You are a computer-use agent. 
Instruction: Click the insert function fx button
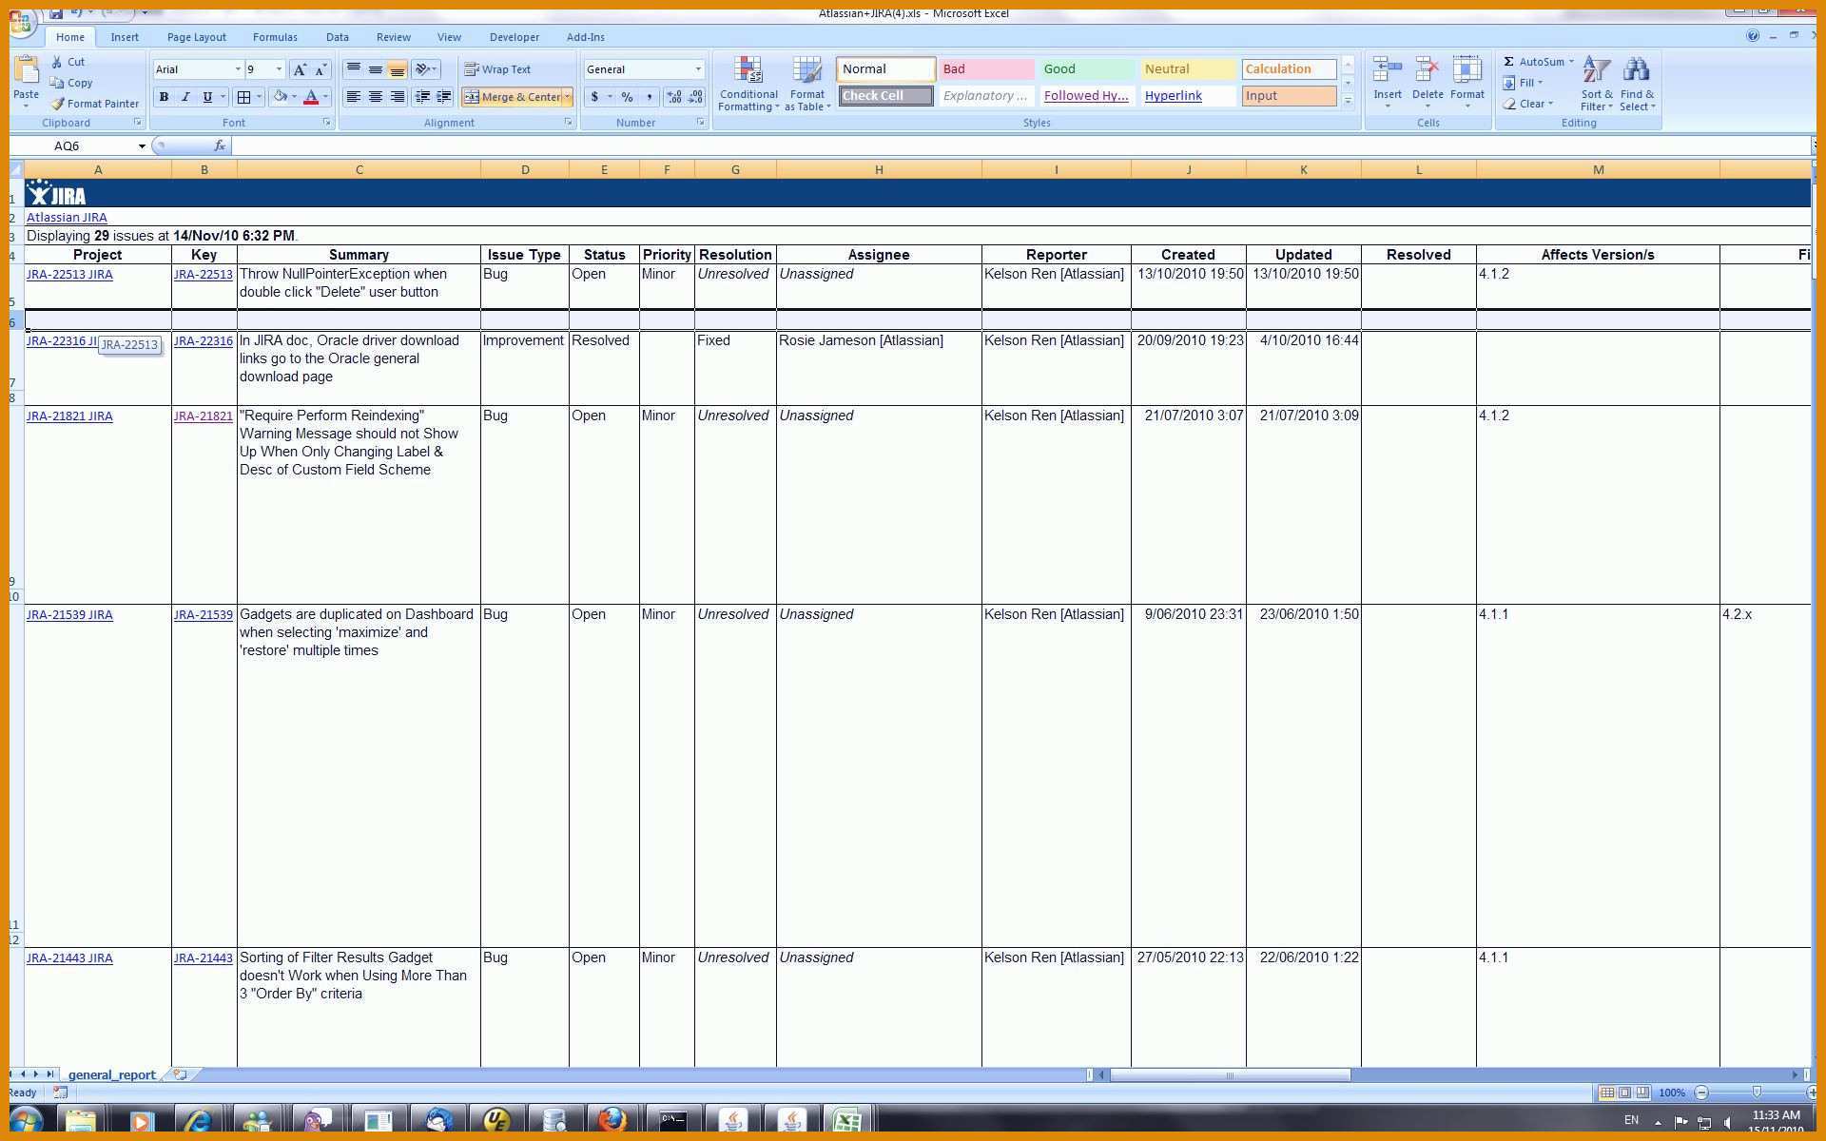[x=220, y=145]
